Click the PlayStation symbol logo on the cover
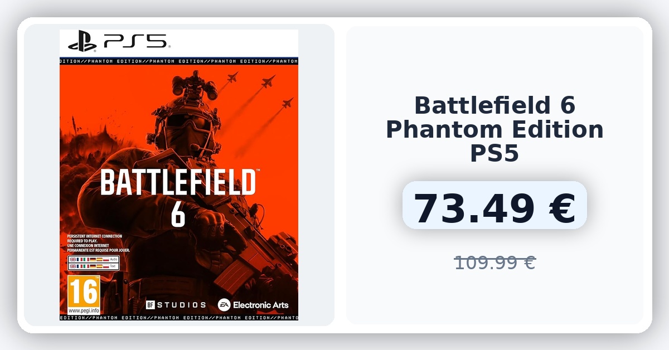Viewport: 669px width, 350px height. coord(83,41)
